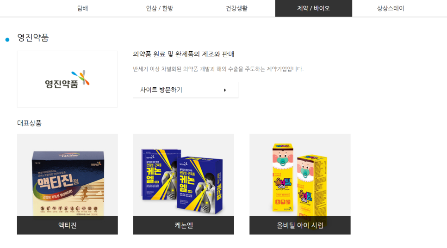Click the 올비틸 아이 시럽 label
This screenshot has height=248, width=447.
[300, 225]
